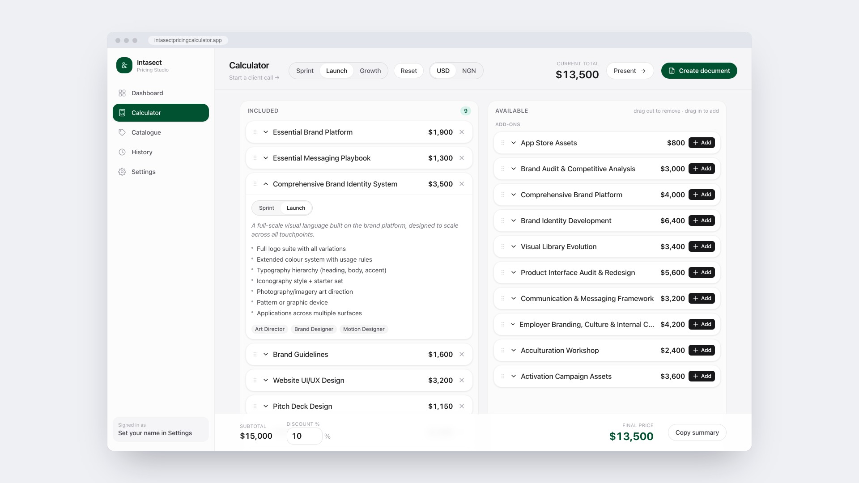Remove Brand Guidelines with X icon

click(462, 354)
